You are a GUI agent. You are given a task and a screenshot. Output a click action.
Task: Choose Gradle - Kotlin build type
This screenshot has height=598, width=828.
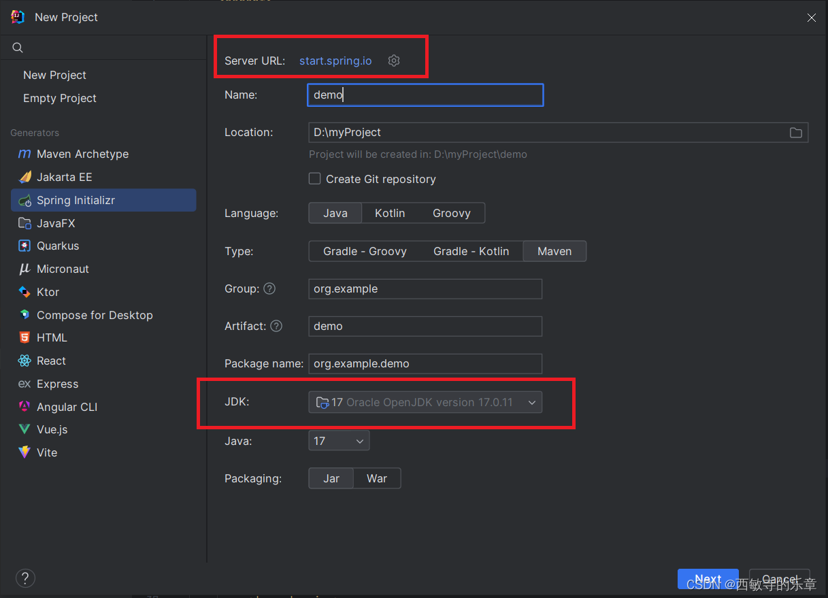click(x=471, y=251)
